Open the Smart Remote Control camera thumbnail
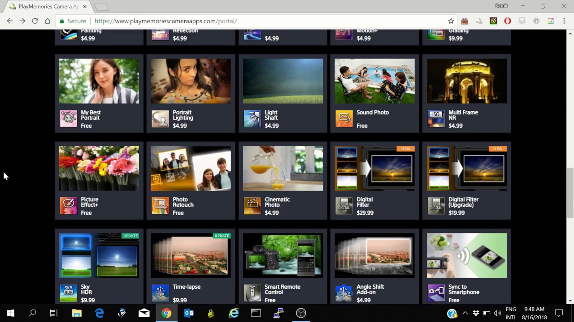This screenshot has height=322, width=574. coord(283,255)
